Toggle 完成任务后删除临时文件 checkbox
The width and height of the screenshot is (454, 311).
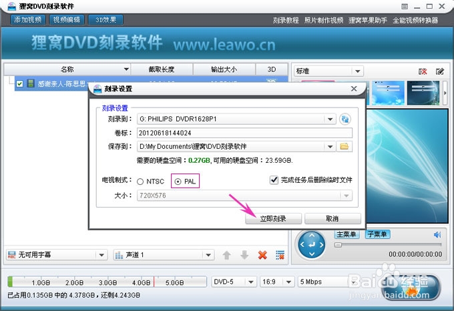point(274,180)
